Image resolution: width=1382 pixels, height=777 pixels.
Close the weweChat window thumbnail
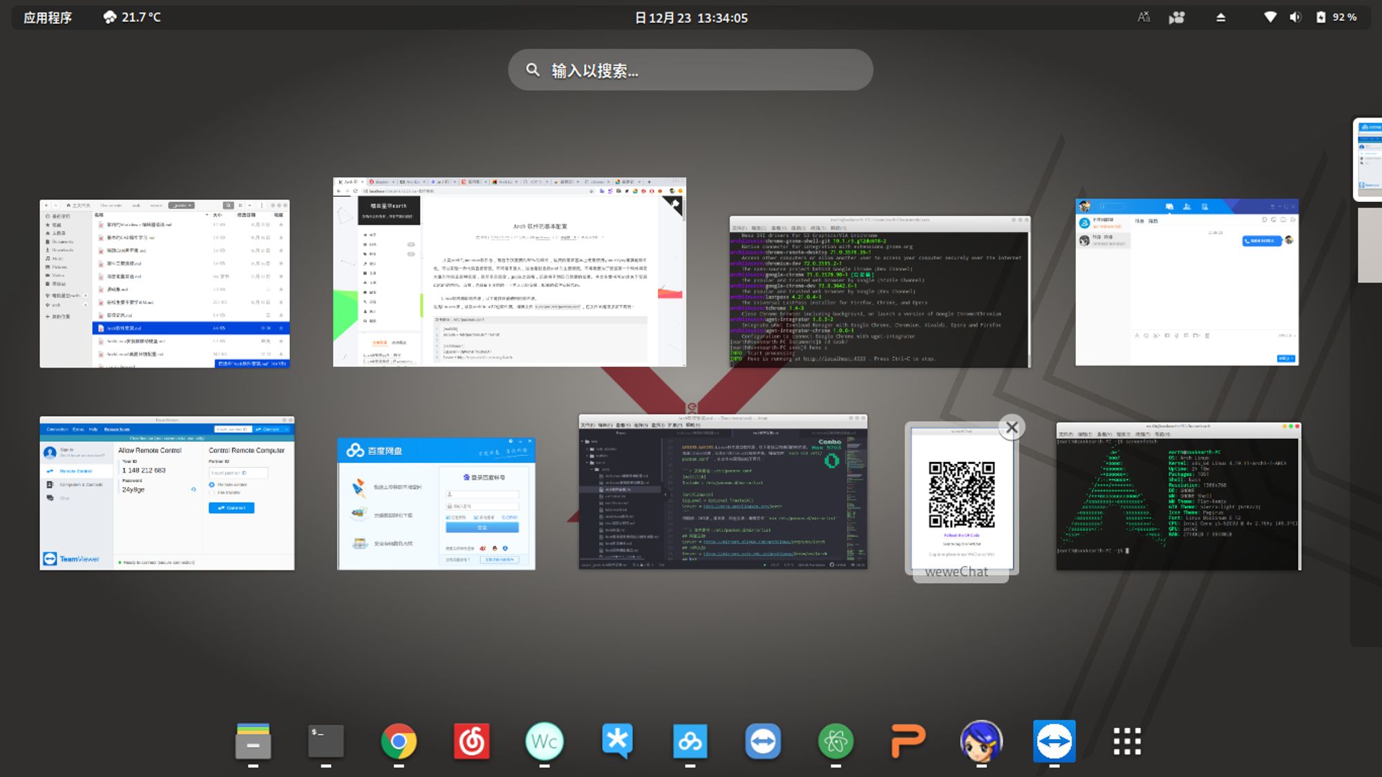click(x=1012, y=427)
